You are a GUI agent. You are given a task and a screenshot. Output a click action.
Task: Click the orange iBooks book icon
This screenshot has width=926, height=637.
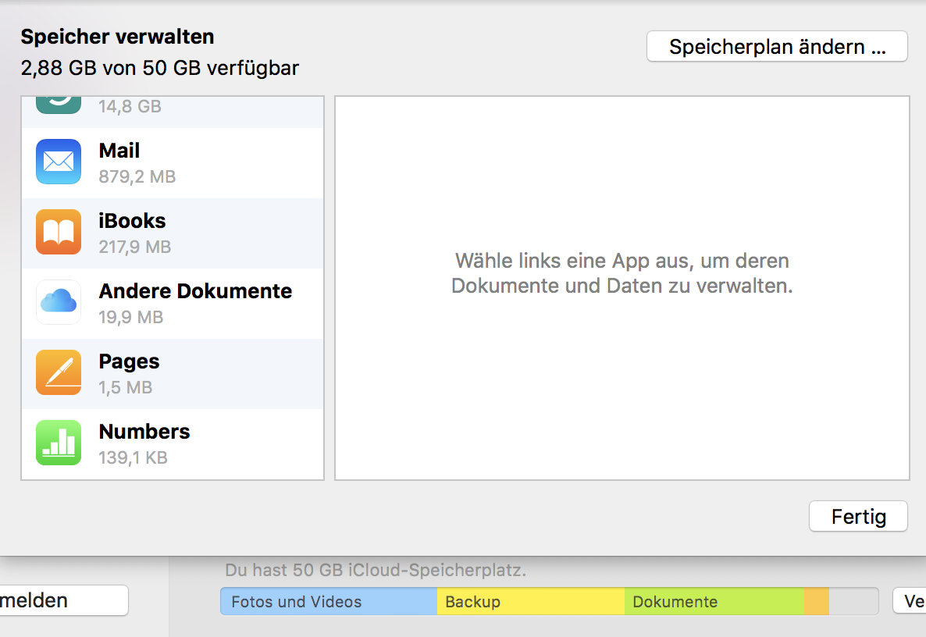point(59,232)
